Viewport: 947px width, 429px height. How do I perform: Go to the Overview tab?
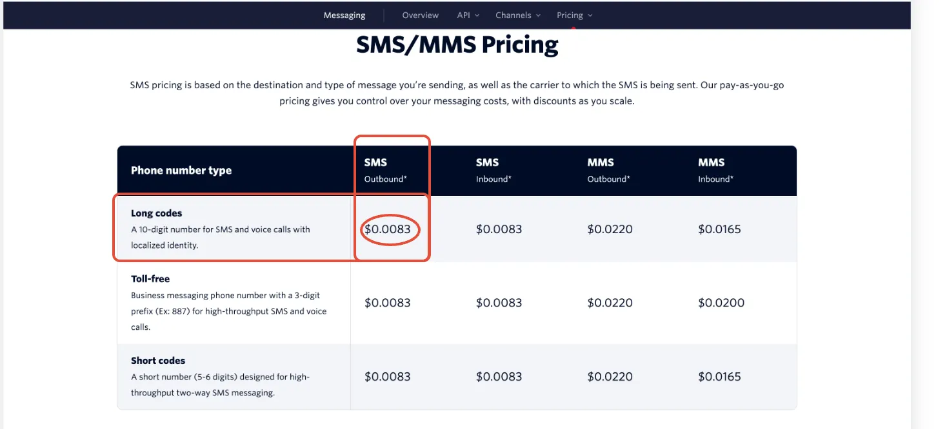(420, 15)
